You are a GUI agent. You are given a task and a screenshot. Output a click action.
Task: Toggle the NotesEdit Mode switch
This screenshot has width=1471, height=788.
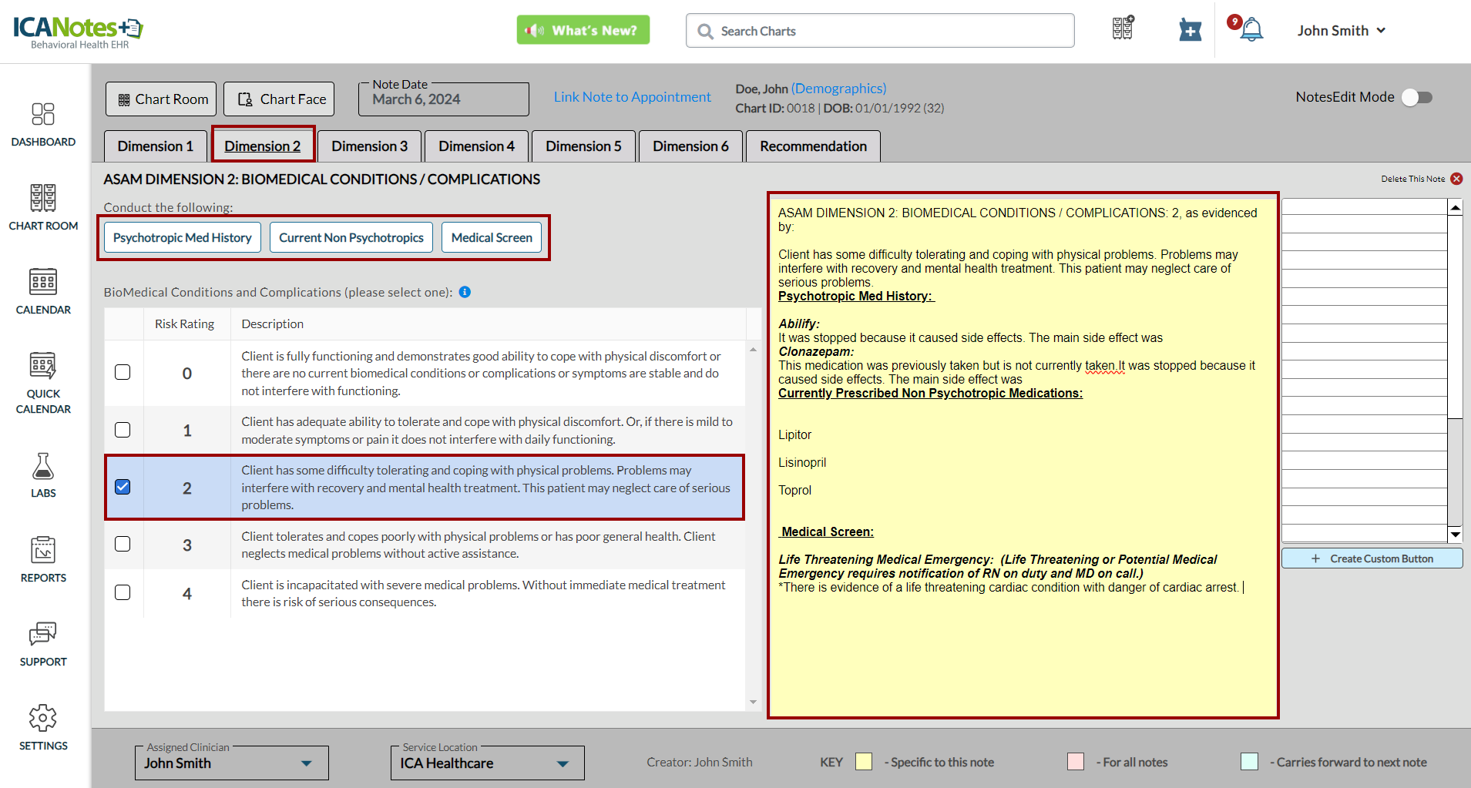pos(1416,97)
